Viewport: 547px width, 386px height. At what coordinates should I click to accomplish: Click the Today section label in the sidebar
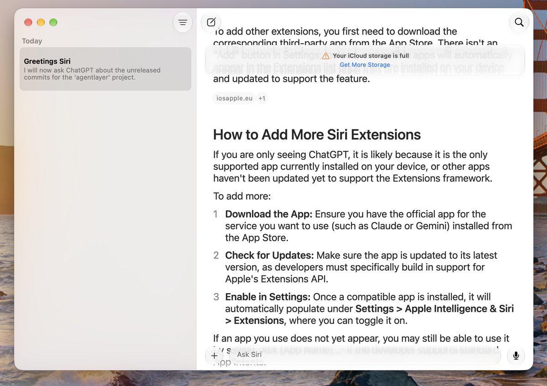[x=32, y=41]
